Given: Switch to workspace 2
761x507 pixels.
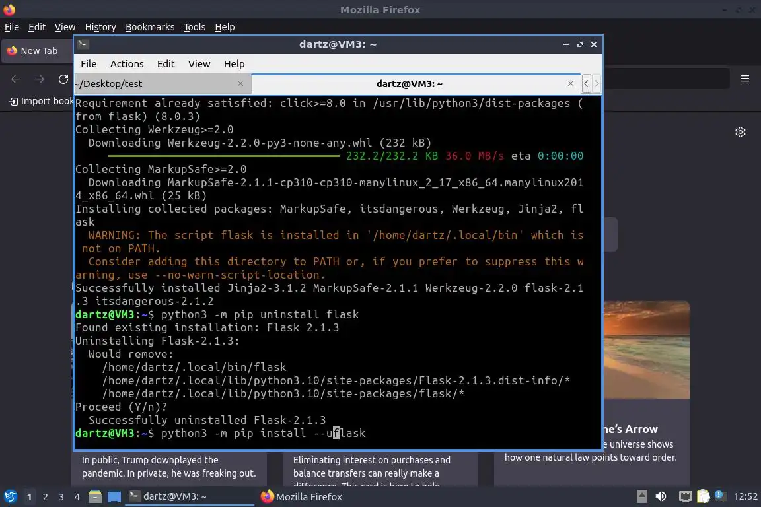Looking at the screenshot, I should tap(45, 497).
